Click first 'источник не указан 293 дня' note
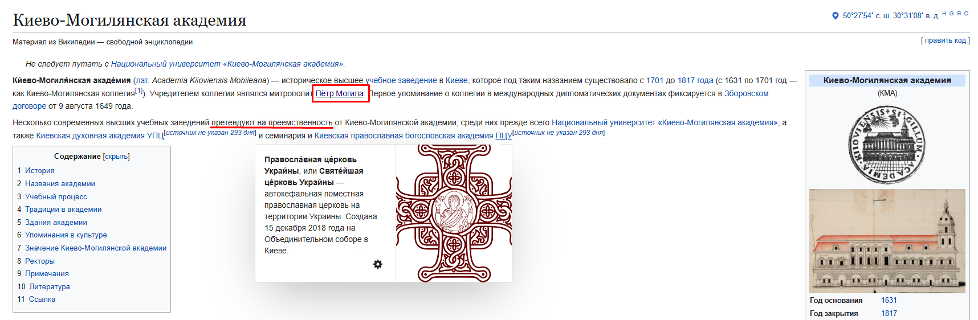 [x=210, y=133]
